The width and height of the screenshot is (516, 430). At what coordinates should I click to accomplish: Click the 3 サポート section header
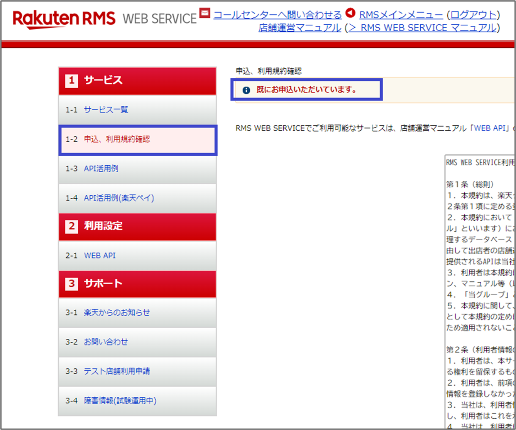tap(137, 284)
